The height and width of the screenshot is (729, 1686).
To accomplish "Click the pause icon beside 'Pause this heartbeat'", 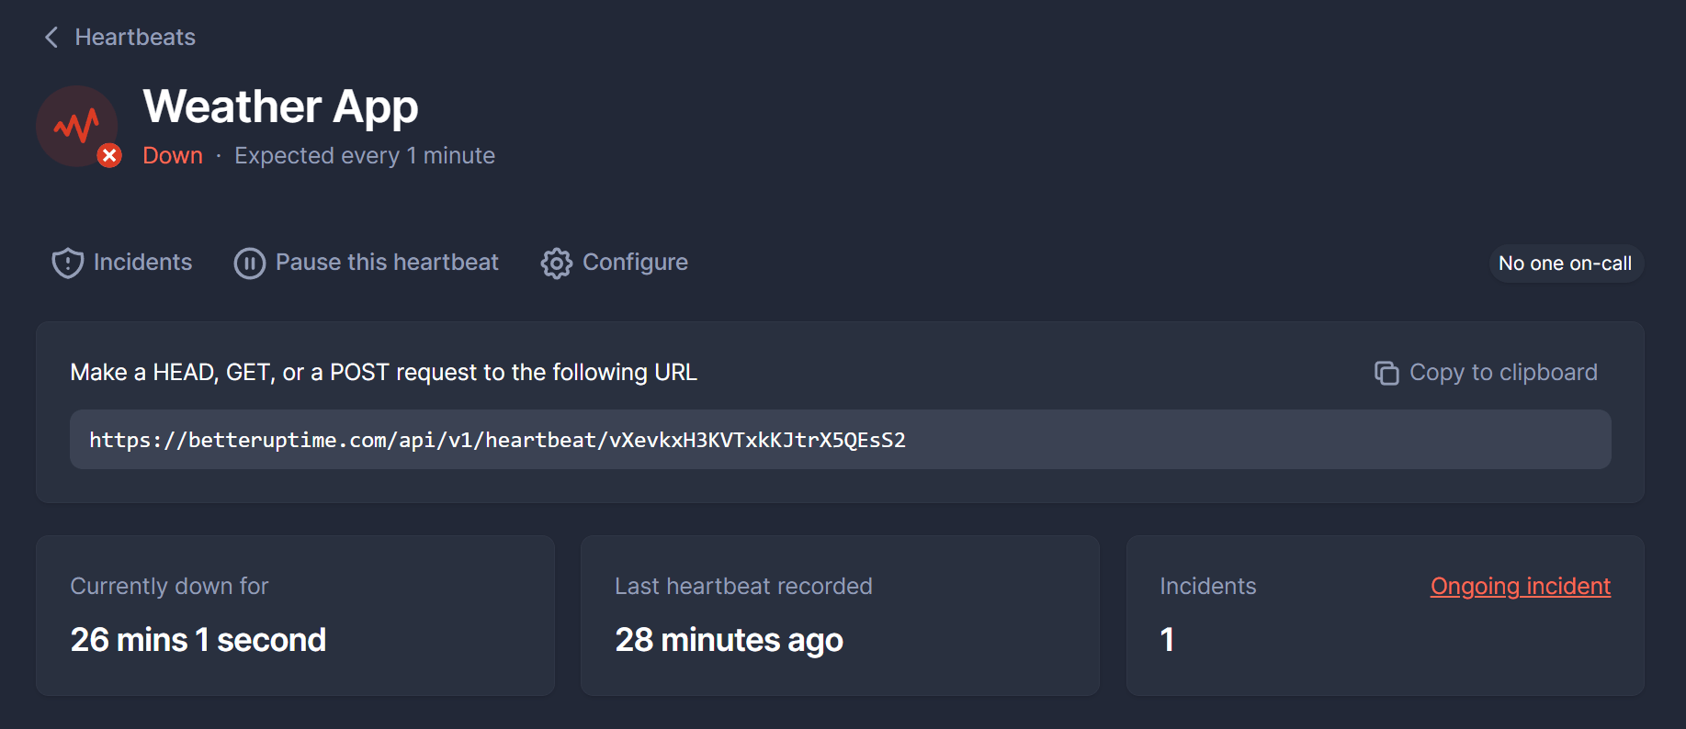I will pyautogui.click(x=249, y=263).
